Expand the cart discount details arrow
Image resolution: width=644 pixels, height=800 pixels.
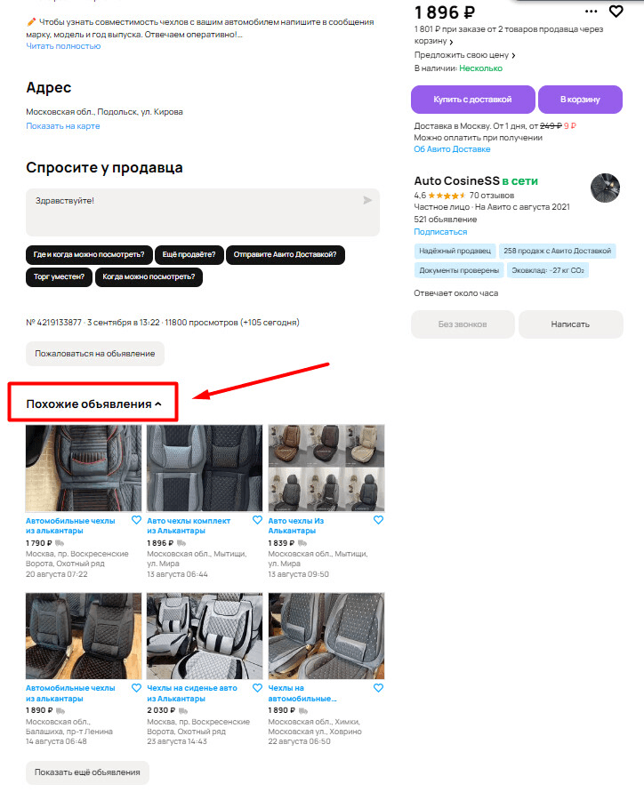[x=452, y=42]
